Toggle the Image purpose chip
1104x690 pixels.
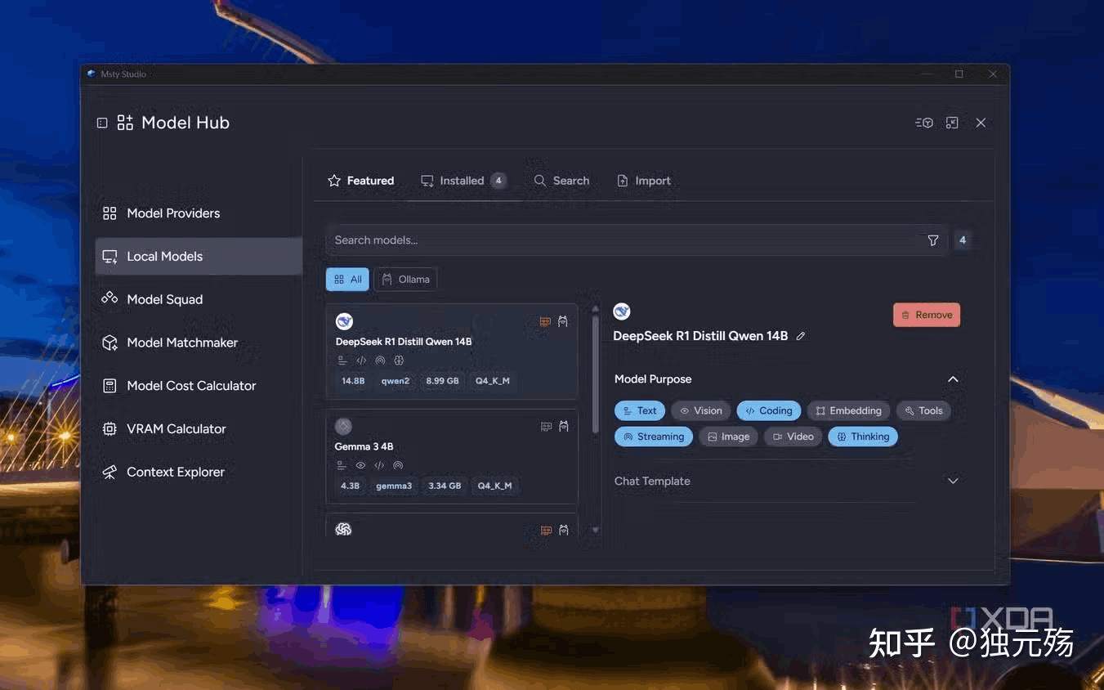728,437
